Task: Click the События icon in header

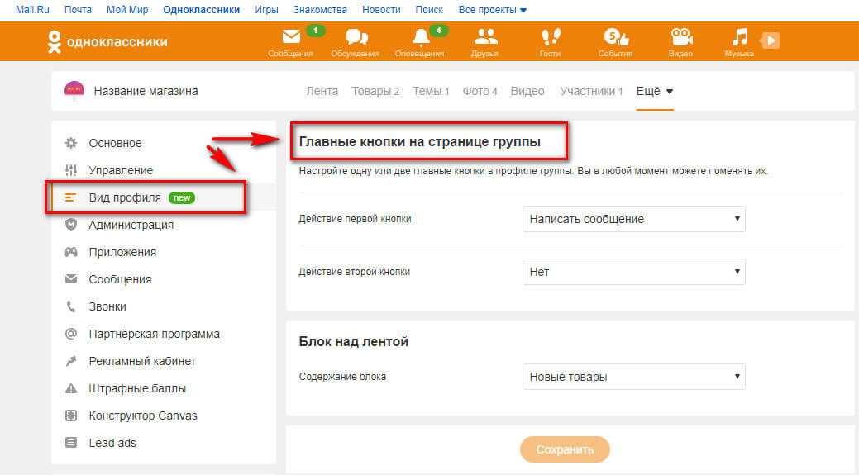Action: click(x=615, y=38)
